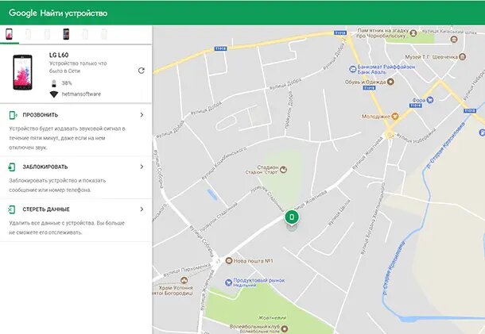Click the Пам'ятник Чорнобильску monument marker

(x=413, y=33)
